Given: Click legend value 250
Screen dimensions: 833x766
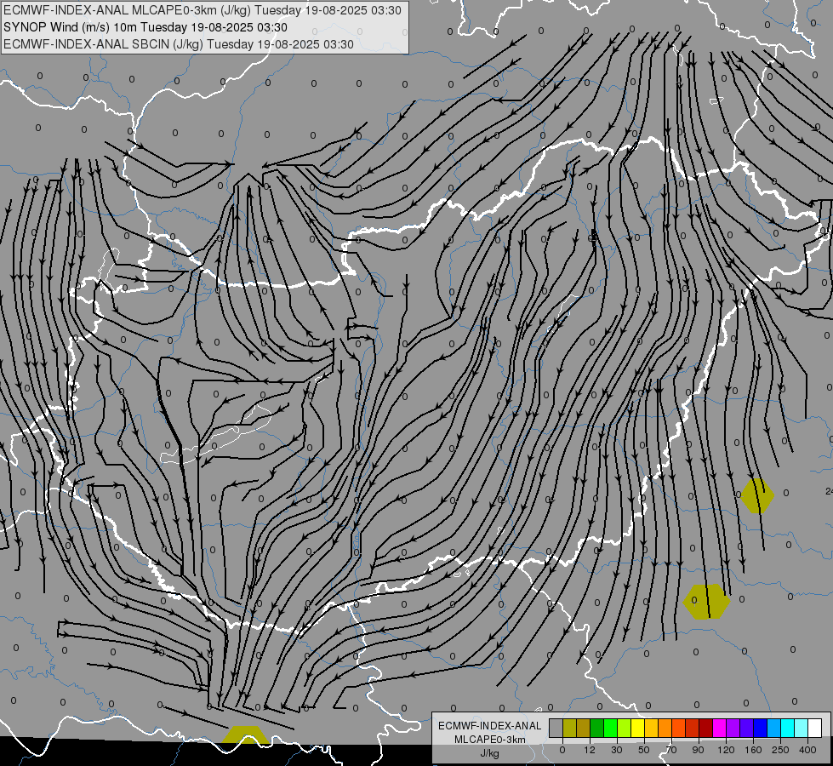Looking at the screenshot, I should pos(780,750).
